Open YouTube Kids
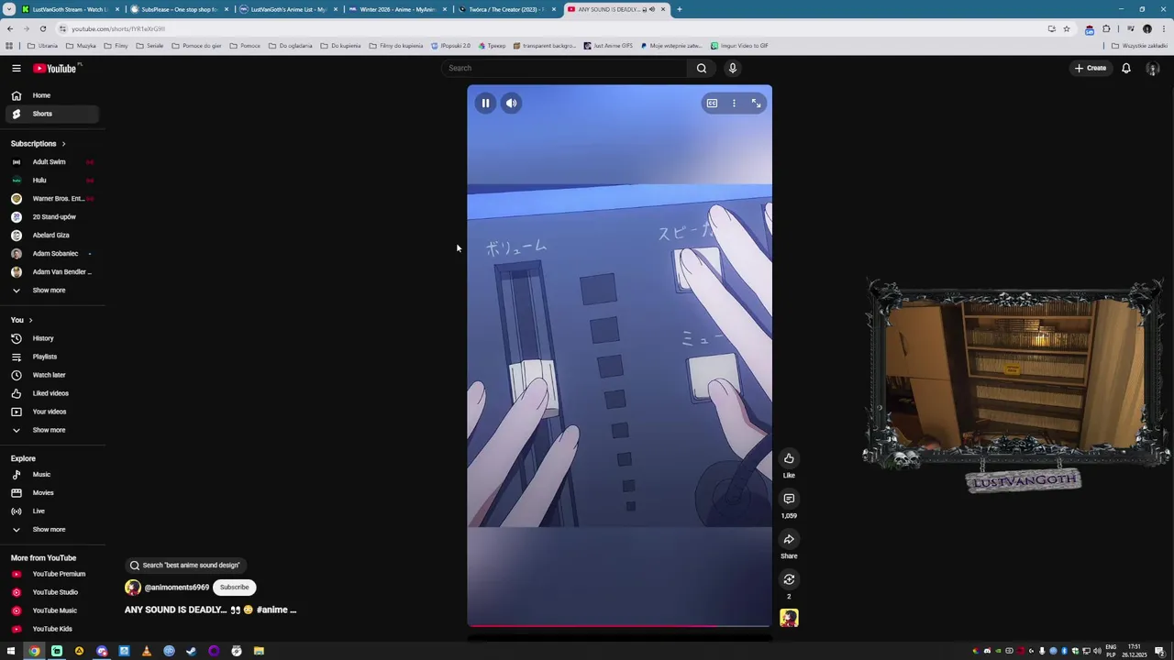The width and height of the screenshot is (1174, 660). (51, 629)
